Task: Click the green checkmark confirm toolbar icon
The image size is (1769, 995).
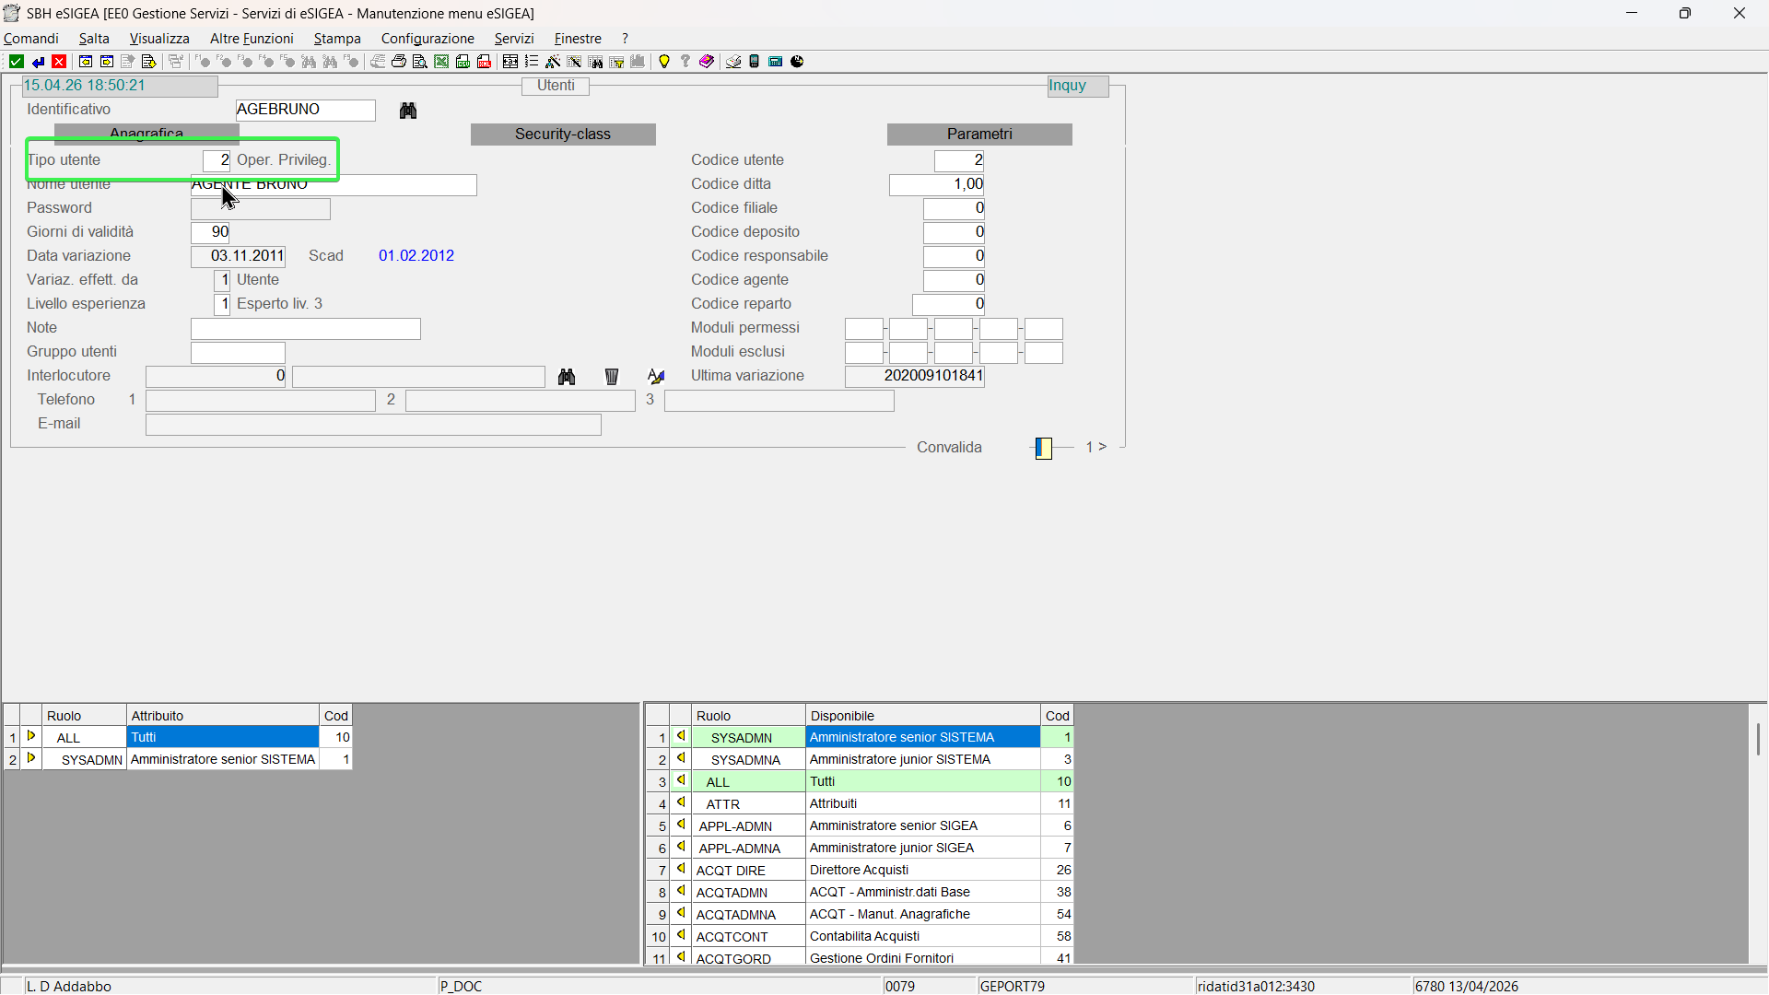Action: tap(16, 62)
